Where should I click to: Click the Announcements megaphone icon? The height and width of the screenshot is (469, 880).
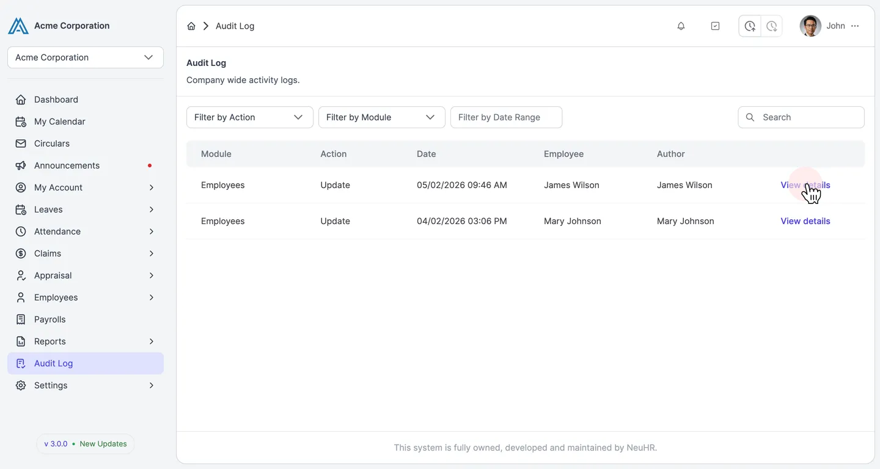pos(21,165)
